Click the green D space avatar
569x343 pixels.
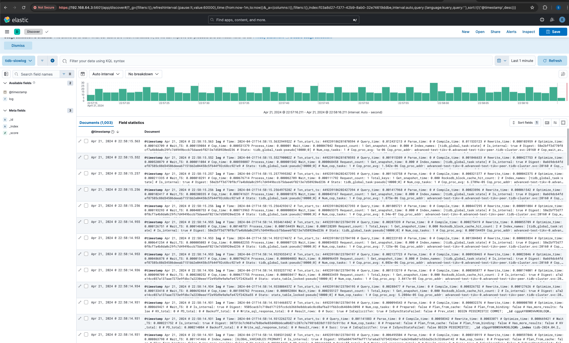17,32
